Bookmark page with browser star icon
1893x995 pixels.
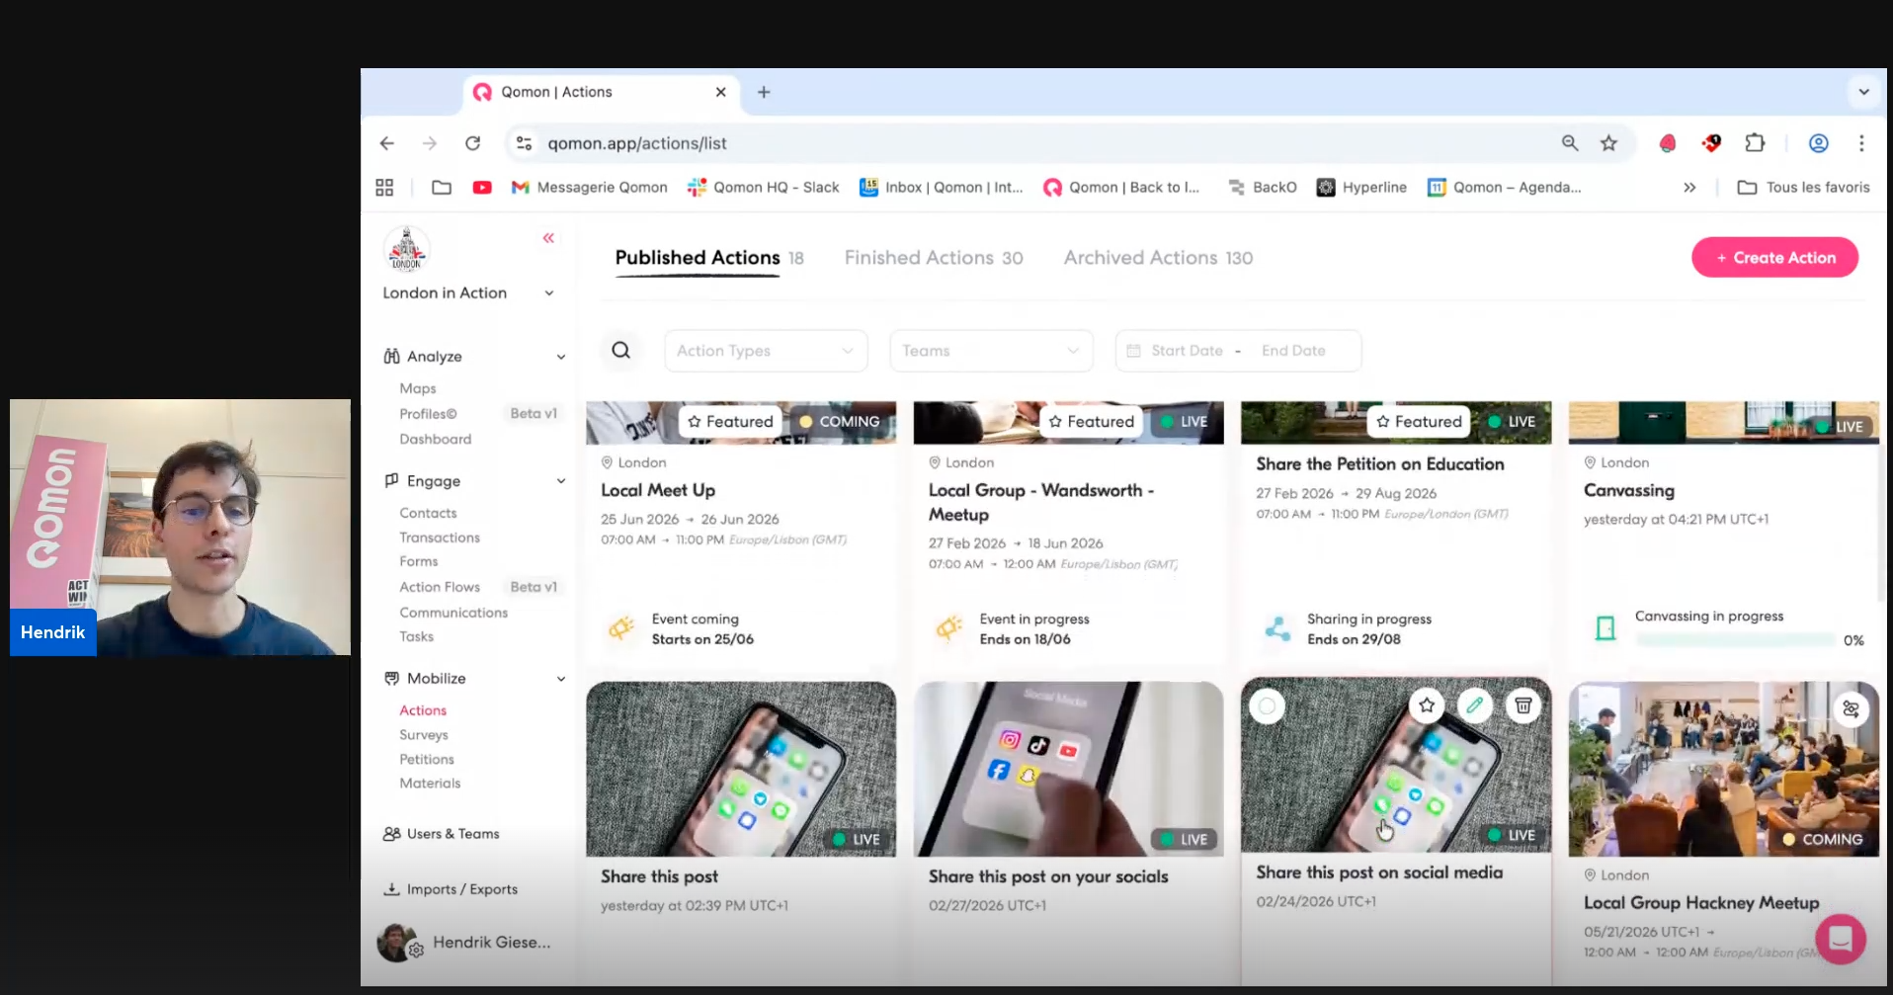(x=1608, y=143)
